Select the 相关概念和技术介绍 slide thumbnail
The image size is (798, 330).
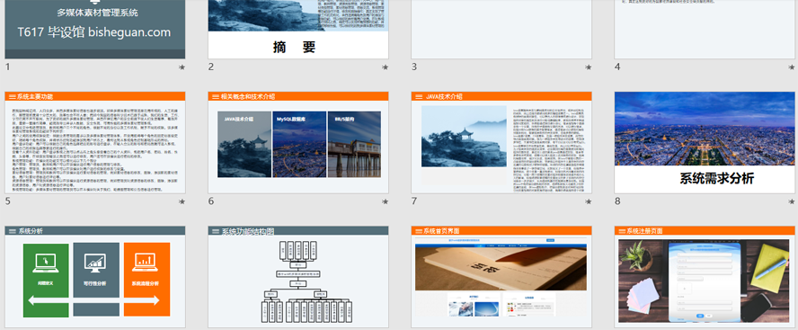298,143
